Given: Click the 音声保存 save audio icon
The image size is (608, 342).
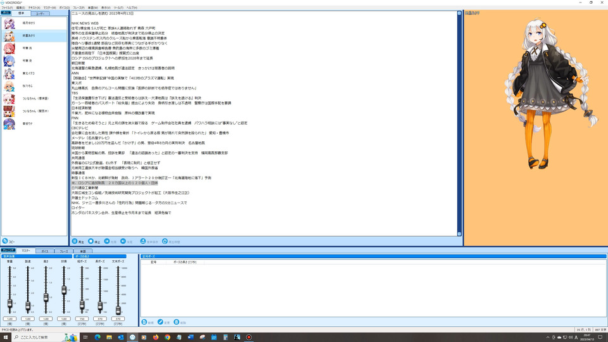Looking at the screenshot, I should 142,241.
